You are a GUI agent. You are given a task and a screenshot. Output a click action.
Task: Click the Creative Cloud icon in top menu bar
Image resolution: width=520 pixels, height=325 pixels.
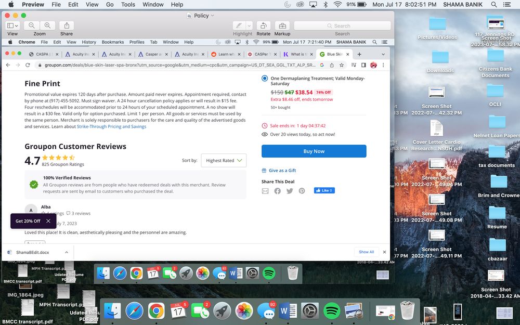coord(300,4)
